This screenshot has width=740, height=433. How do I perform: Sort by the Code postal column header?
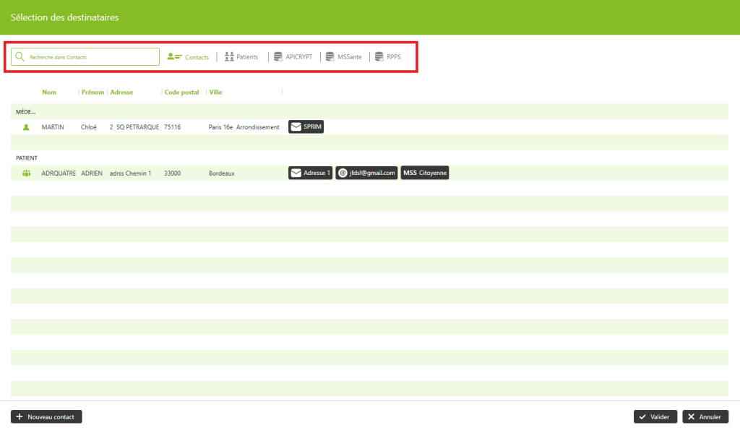(x=181, y=93)
